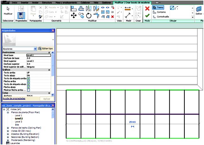
Task: Click the green checkmark finish sketch mode
Action: (x=147, y=15)
